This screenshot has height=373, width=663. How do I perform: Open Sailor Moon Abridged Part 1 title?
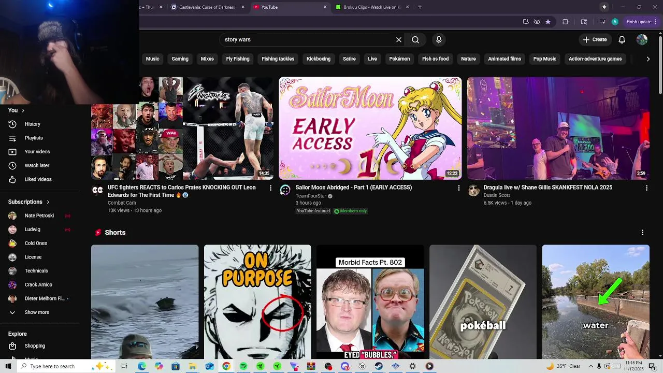[x=354, y=188]
